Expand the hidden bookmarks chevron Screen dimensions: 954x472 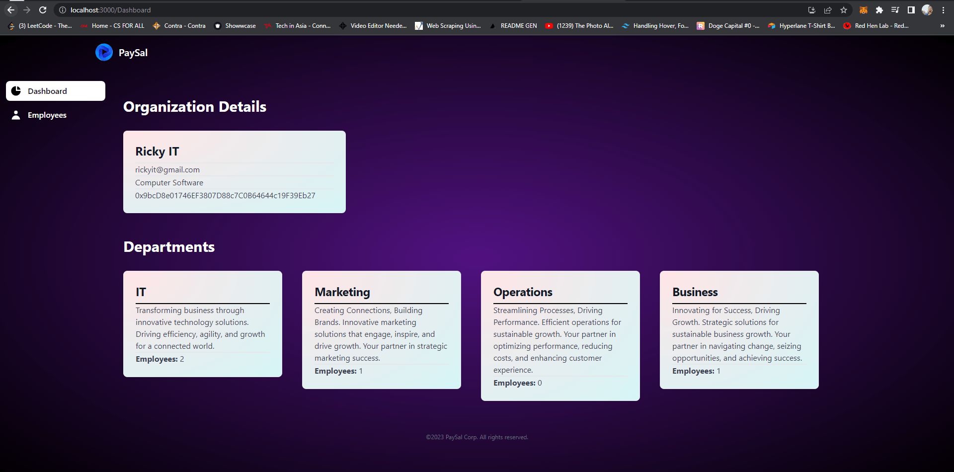(x=943, y=26)
